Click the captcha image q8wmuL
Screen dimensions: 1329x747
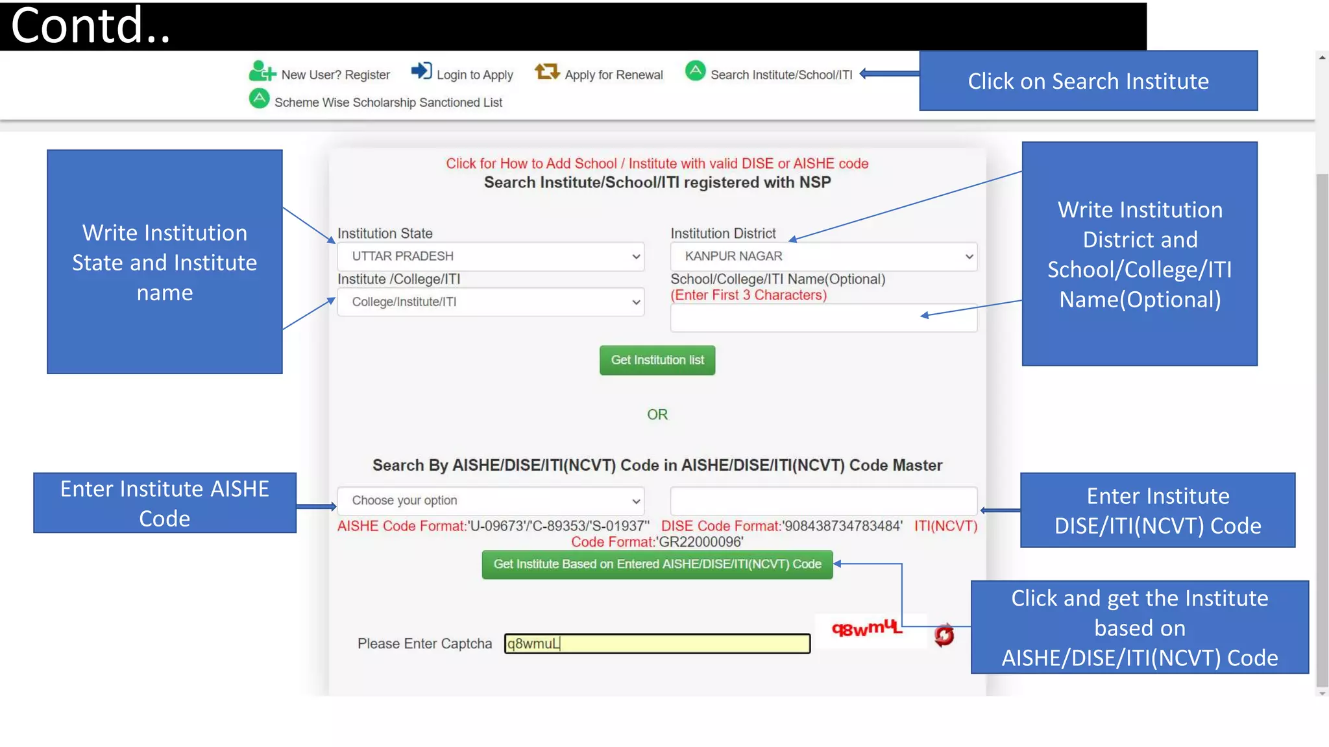coord(866,628)
